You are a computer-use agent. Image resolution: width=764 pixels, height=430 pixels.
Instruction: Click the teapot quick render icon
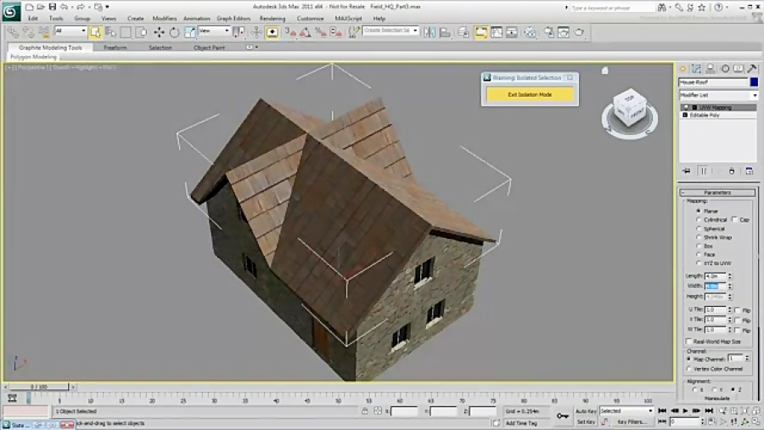point(580,32)
